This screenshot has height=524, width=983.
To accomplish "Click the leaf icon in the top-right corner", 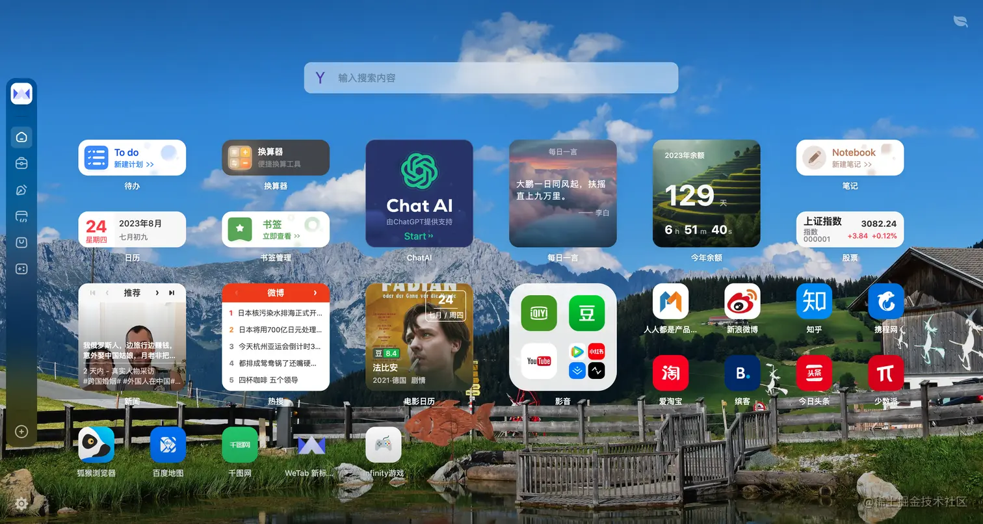I will pos(960,21).
